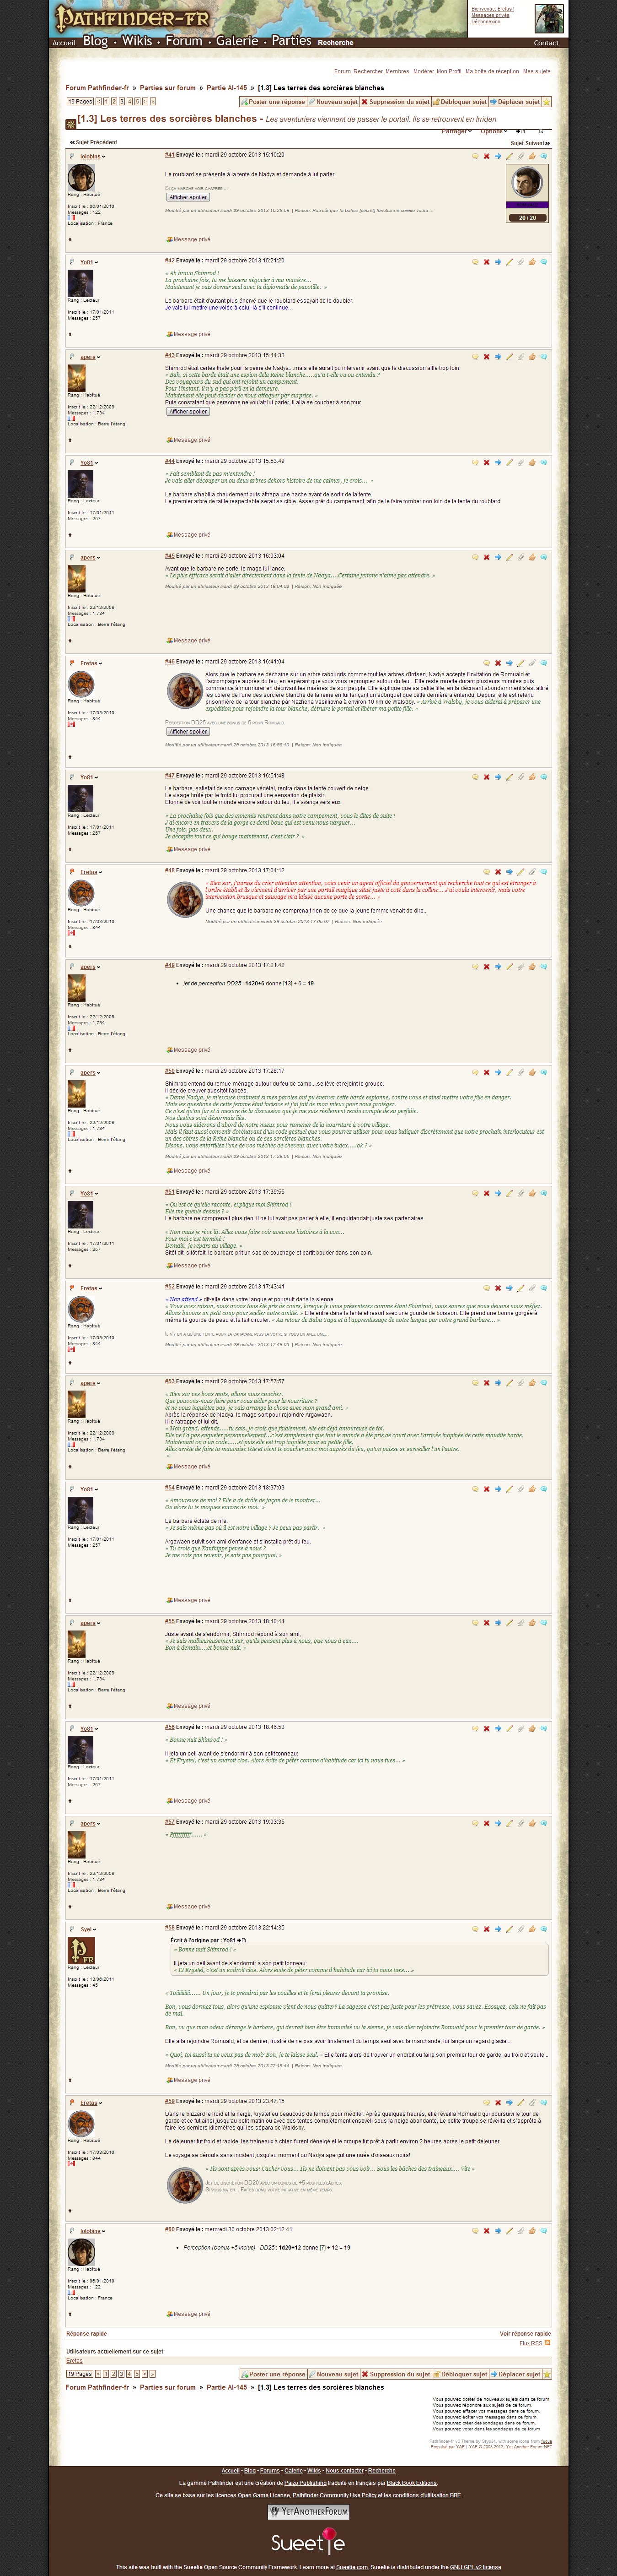Screen dimensions: 617x2576
Task: Open the Wikis navigation menu item
Action: pos(137,41)
